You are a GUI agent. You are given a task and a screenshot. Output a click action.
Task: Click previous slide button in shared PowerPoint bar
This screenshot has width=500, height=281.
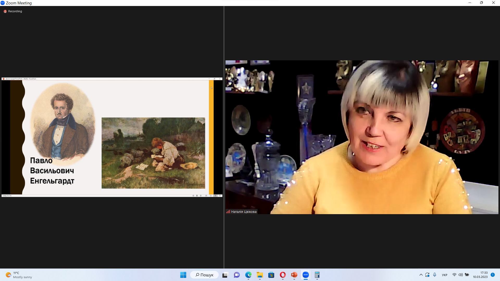coord(193,196)
